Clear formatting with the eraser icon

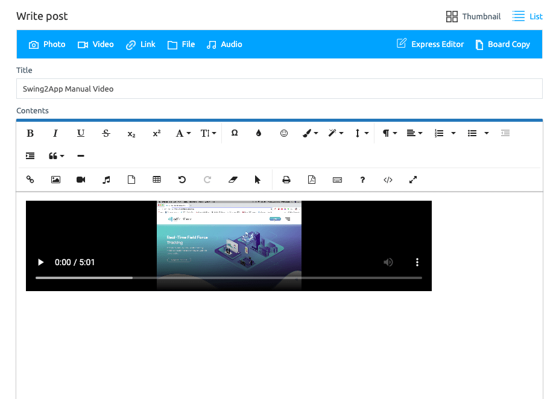point(233,180)
